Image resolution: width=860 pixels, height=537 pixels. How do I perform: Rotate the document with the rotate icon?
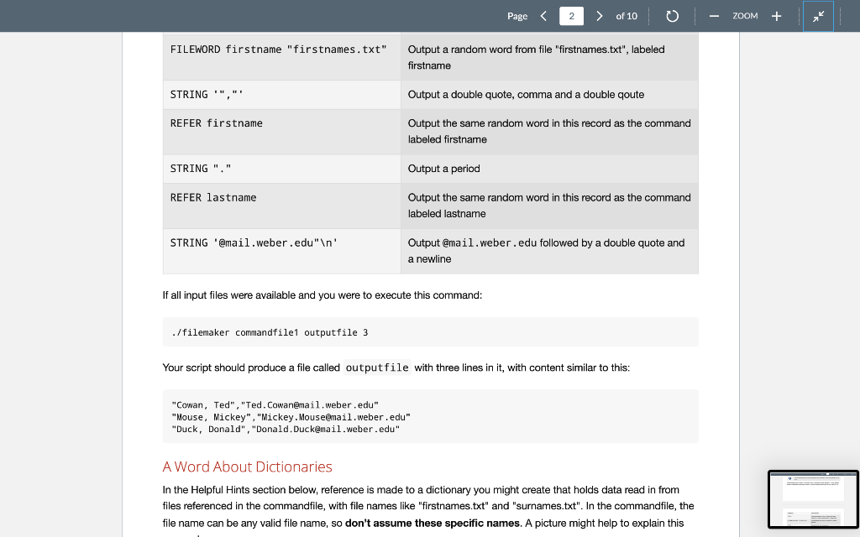pos(672,15)
